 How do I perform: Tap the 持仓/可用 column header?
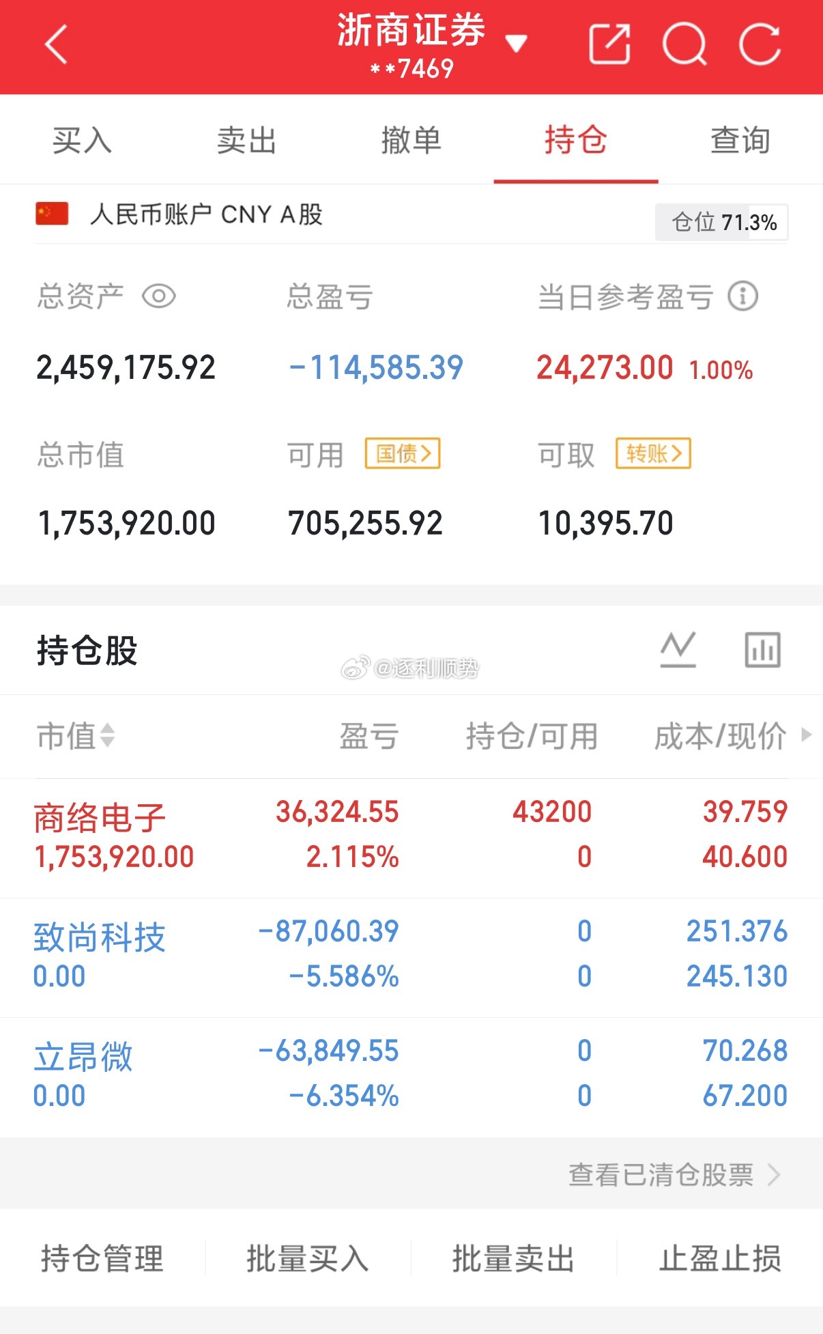(x=532, y=736)
